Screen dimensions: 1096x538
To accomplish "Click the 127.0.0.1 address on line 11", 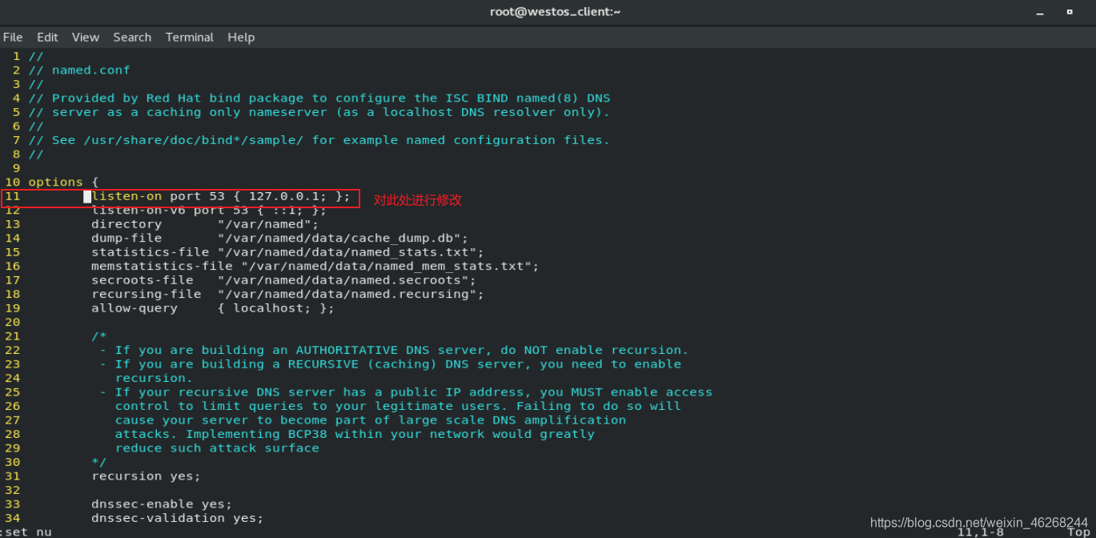I will pyautogui.click(x=284, y=196).
